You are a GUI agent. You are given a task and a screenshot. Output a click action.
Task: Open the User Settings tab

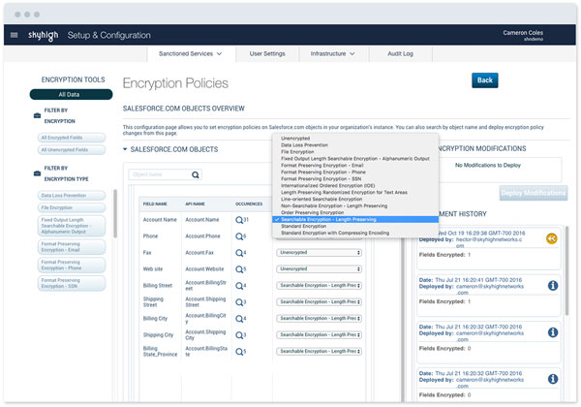(x=267, y=53)
